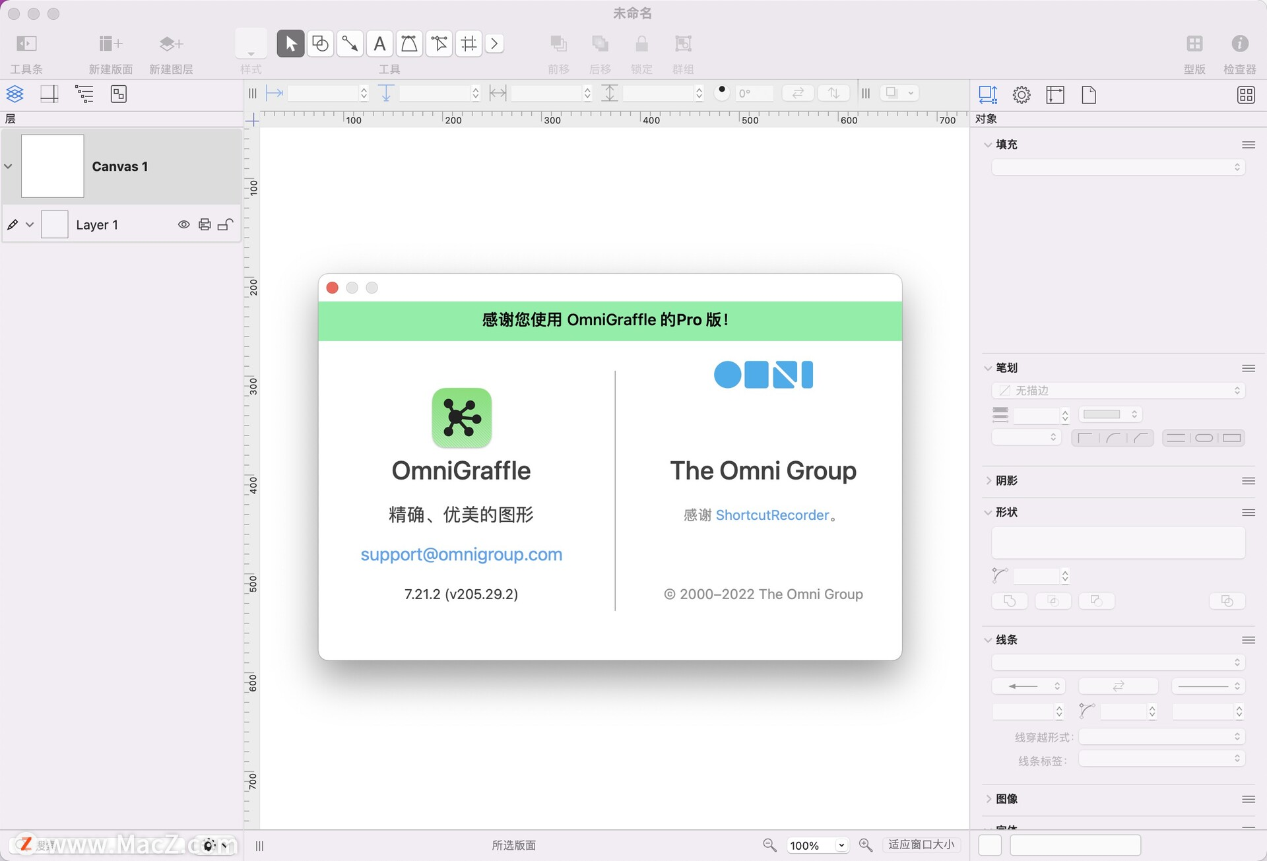Select the Shape tool
This screenshot has width=1267, height=861.
click(x=320, y=43)
